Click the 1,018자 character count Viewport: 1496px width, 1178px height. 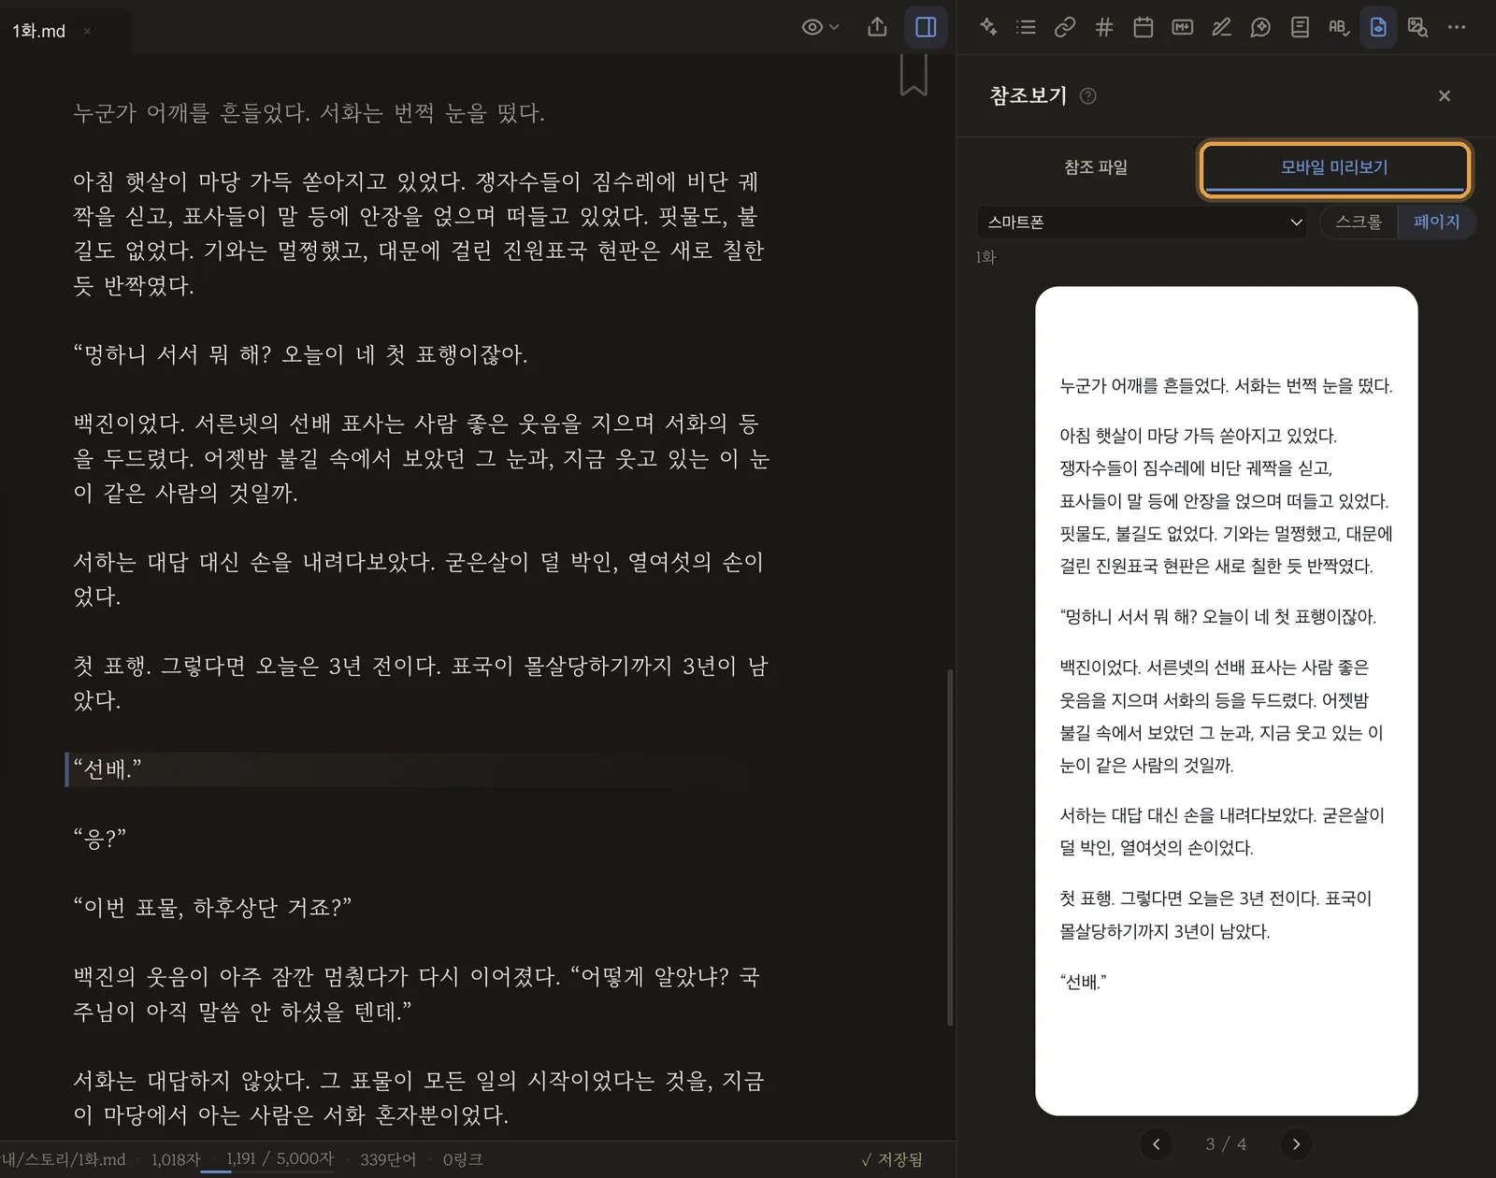176,1159
